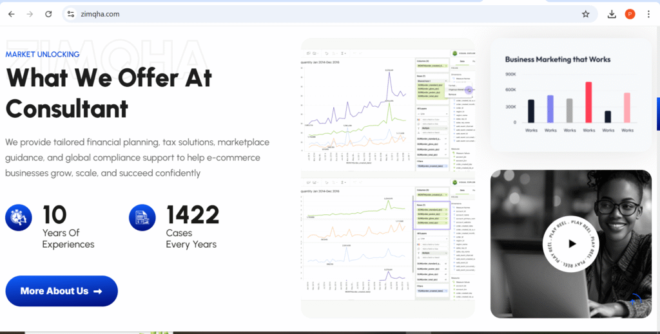Open the browser downloads icon
Viewport: 660px width, 334px height.
click(612, 14)
